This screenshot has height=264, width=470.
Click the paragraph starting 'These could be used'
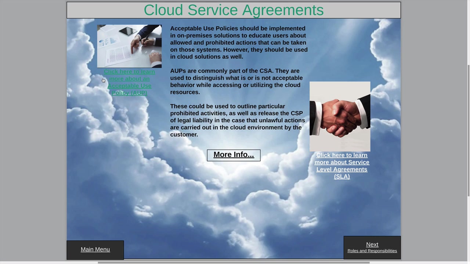tap(238, 120)
